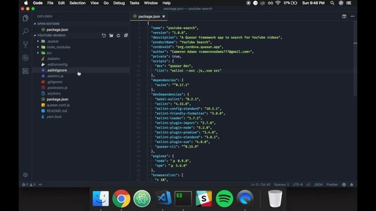Click Prettier in the status bar
Viewport: 376px width, 211px height.
(332, 185)
